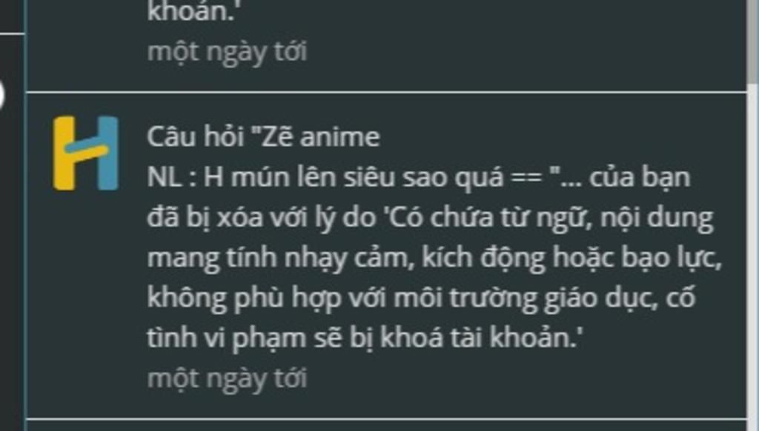759x431 pixels.
Task: Click the yellow left bar of H logo
Action: click(64, 153)
